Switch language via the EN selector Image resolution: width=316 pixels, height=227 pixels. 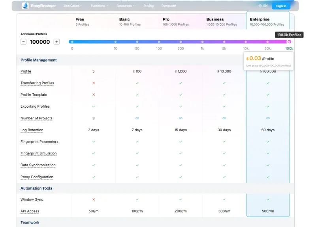tap(265, 6)
